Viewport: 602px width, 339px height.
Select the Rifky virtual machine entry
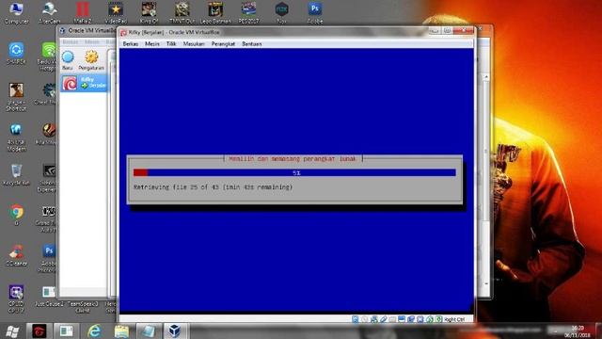[84, 83]
